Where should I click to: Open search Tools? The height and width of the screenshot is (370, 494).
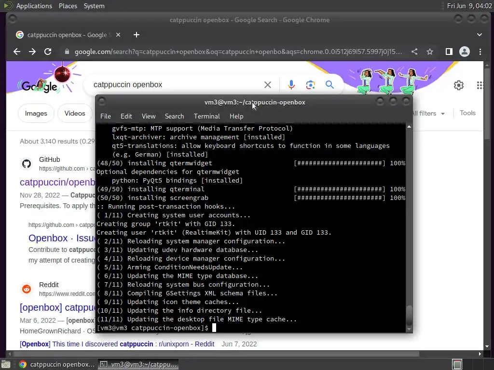click(467, 113)
